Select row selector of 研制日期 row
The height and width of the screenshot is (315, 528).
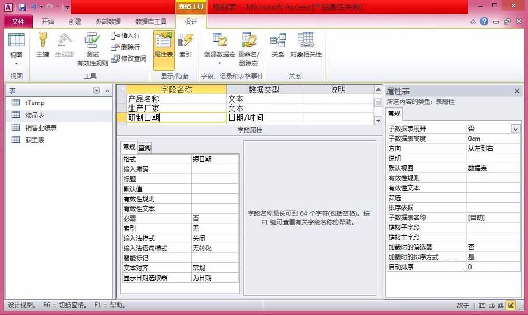(x=121, y=117)
